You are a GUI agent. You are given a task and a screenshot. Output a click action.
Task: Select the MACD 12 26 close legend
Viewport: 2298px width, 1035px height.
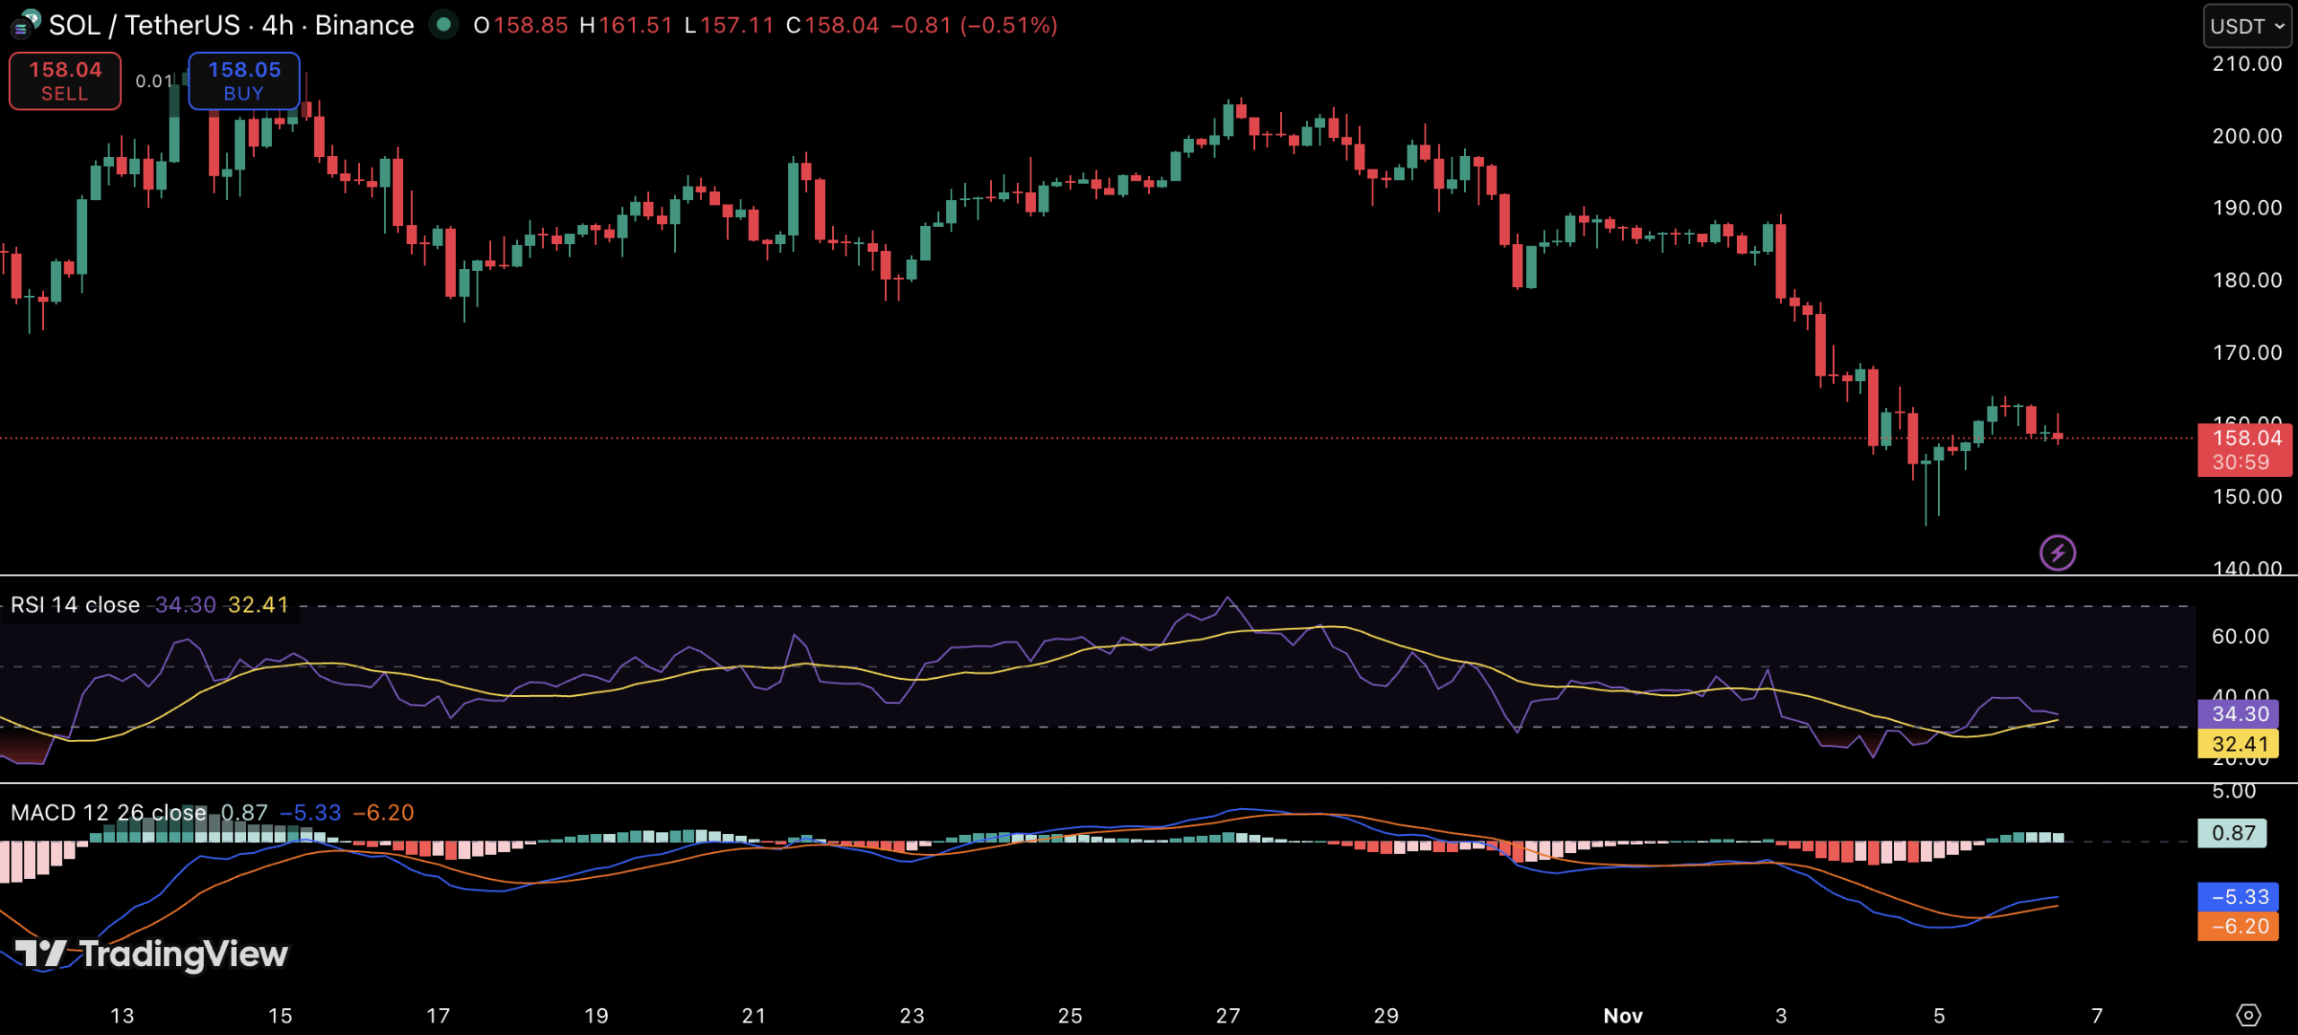(x=108, y=813)
